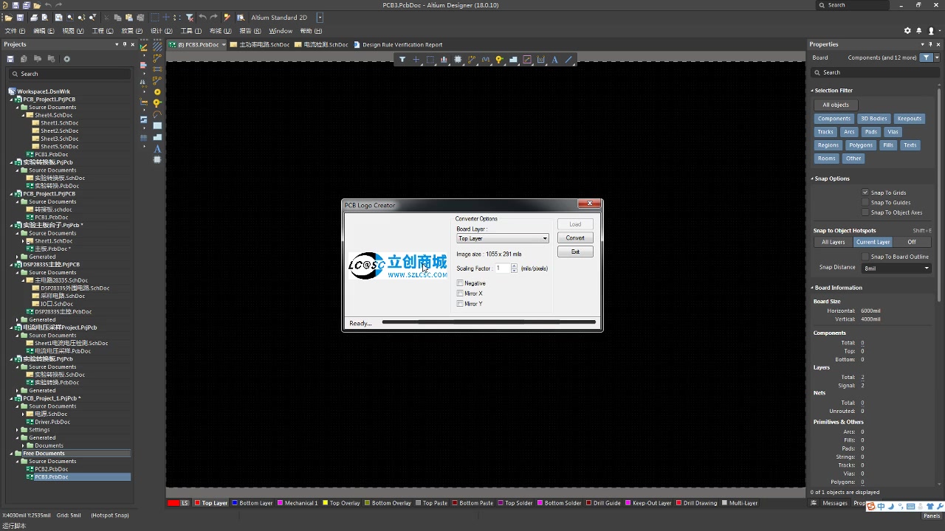Viewport: 945px width, 531px height.
Task: Collapse the Board Information section
Action: [812, 288]
